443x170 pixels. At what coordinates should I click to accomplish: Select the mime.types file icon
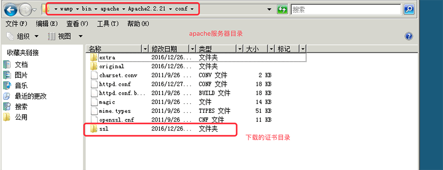[94, 111]
